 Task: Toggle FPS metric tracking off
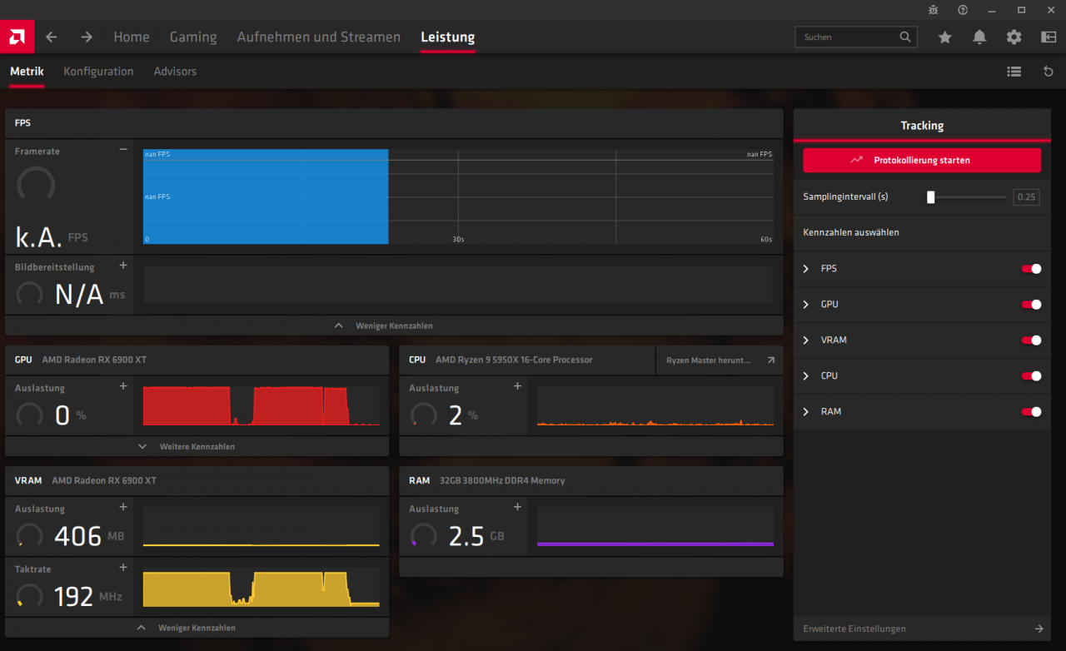point(1031,269)
